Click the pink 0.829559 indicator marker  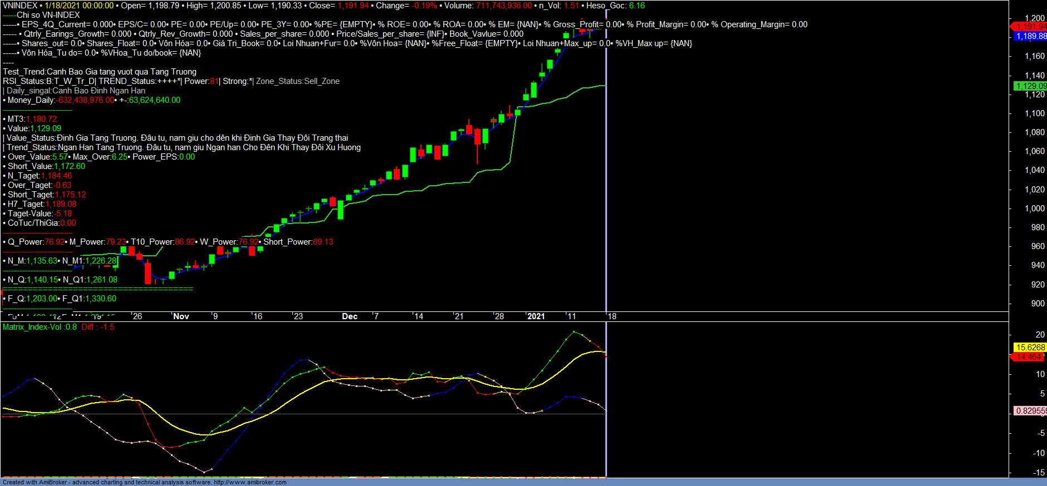(1030, 411)
